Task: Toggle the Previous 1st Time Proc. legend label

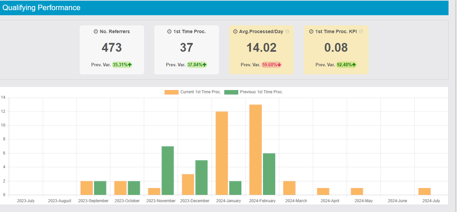Action: [261, 92]
